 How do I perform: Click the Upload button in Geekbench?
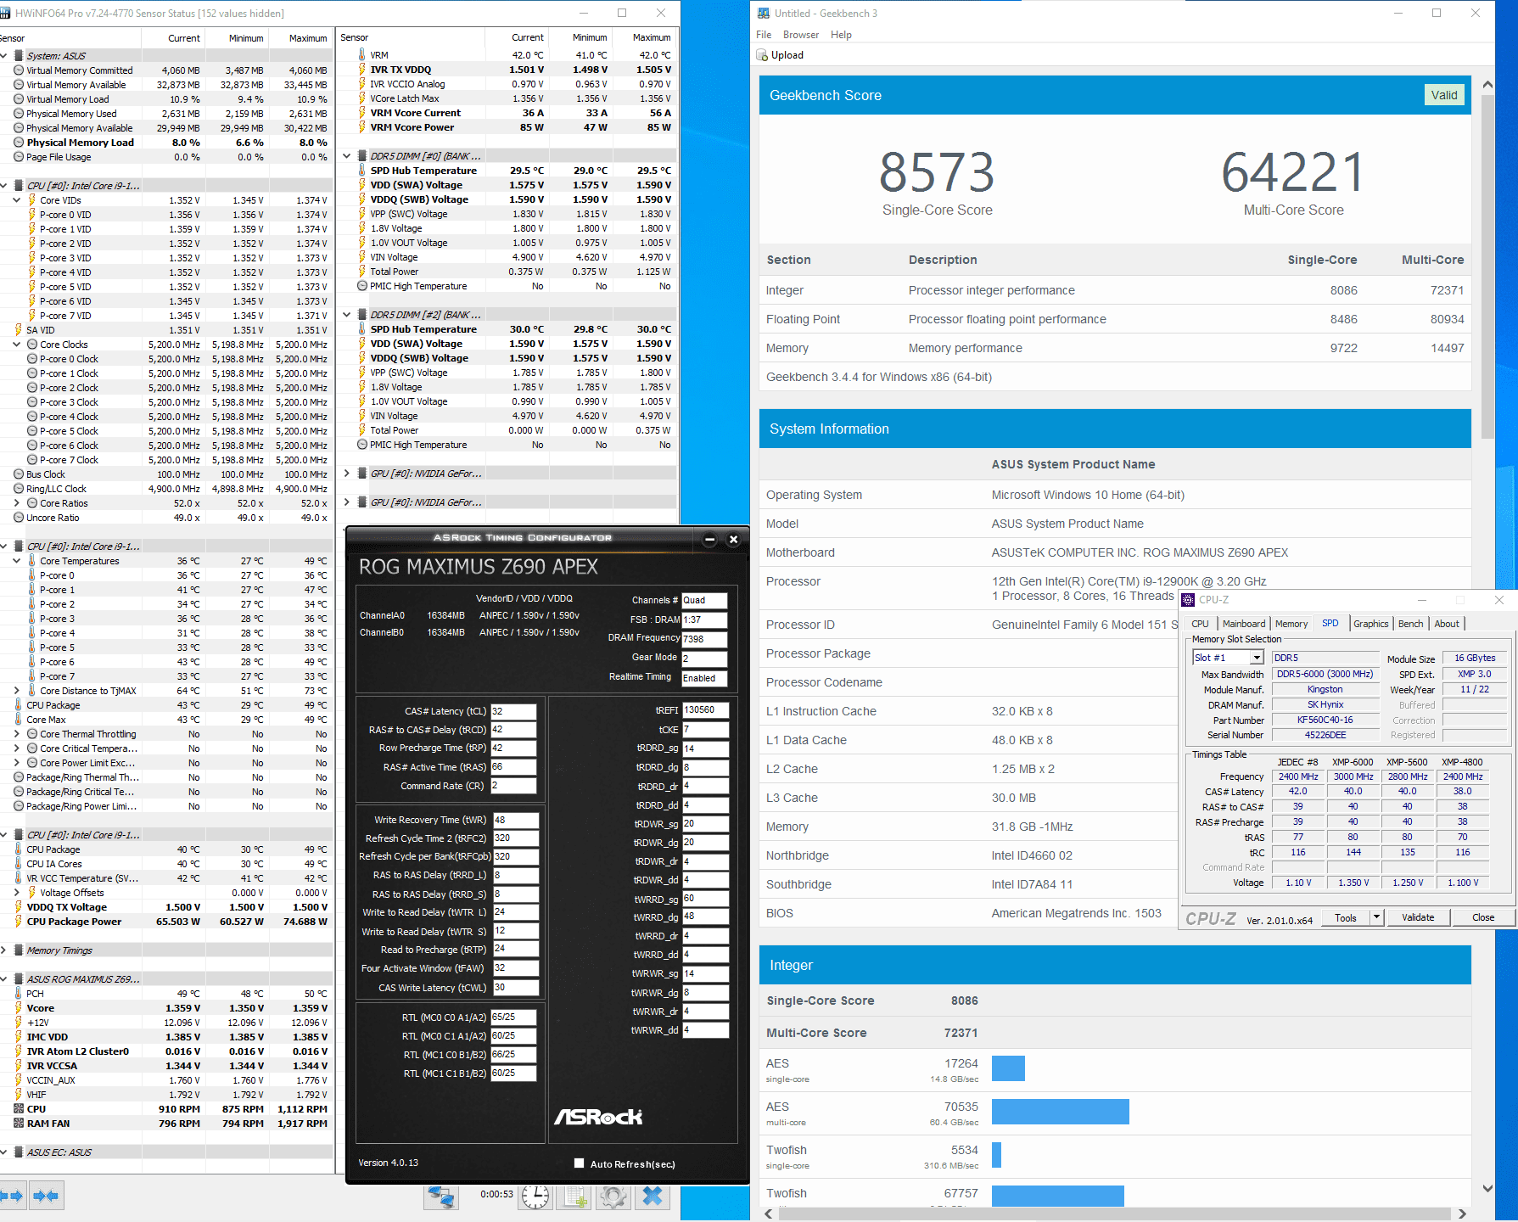coord(780,55)
